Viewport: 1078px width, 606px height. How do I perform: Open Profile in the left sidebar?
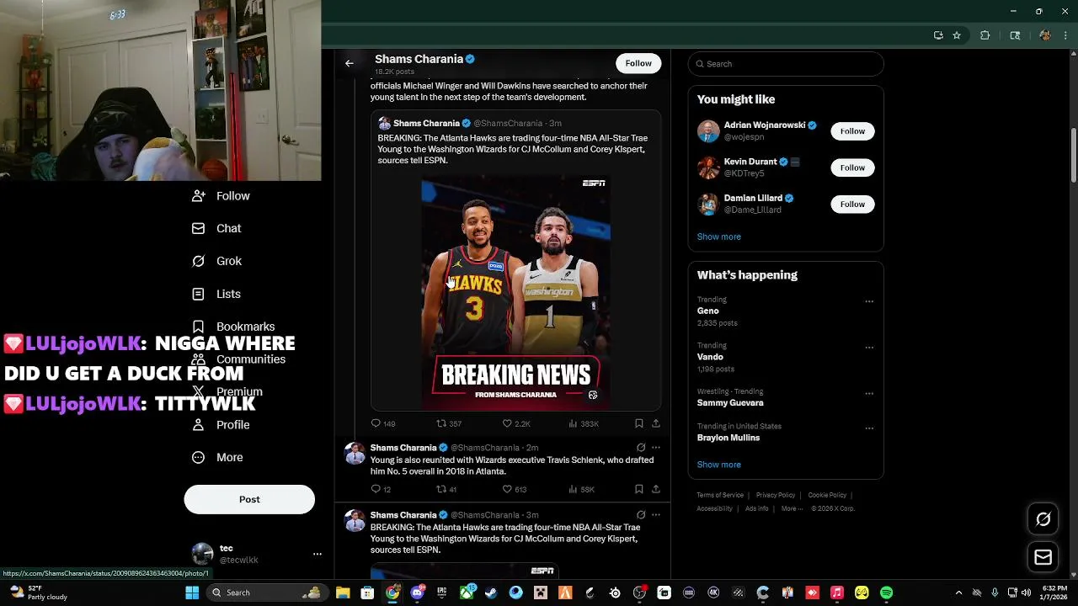(220, 425)
